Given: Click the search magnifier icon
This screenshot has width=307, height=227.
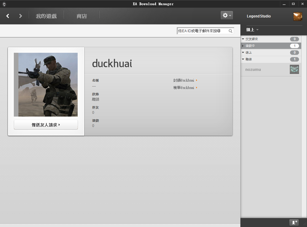Looking at the screenshot, I should point(231,31).
